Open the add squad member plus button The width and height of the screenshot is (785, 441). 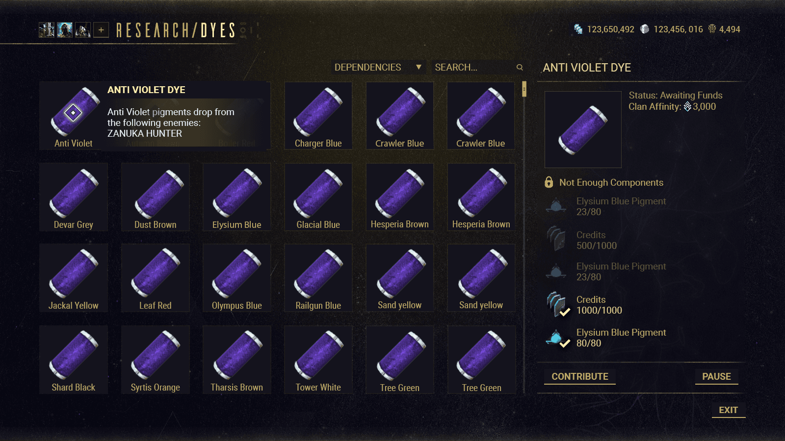coord(101,30)
